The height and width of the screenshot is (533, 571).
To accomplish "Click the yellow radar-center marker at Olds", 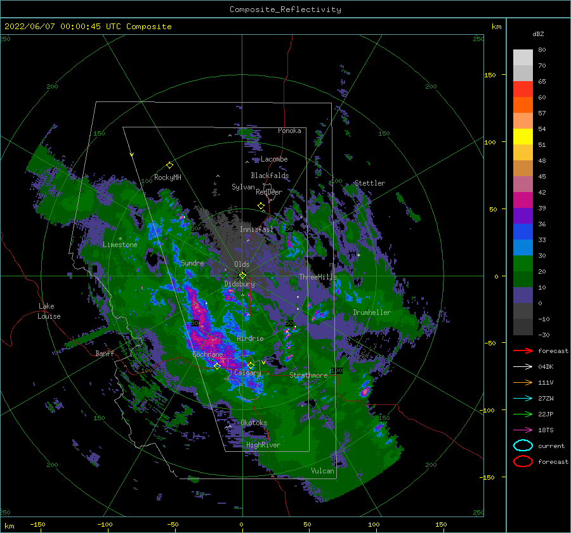I will [x=242, y=276].
